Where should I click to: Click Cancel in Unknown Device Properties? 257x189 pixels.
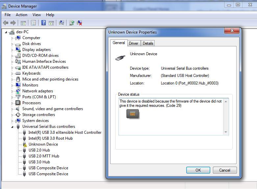tap(225, 170)
